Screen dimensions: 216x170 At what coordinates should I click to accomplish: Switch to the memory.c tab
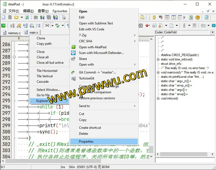12,33
